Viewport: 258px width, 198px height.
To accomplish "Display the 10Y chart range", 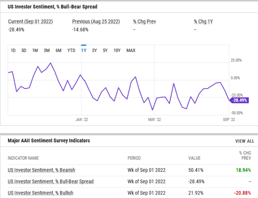I will [117, 50].
